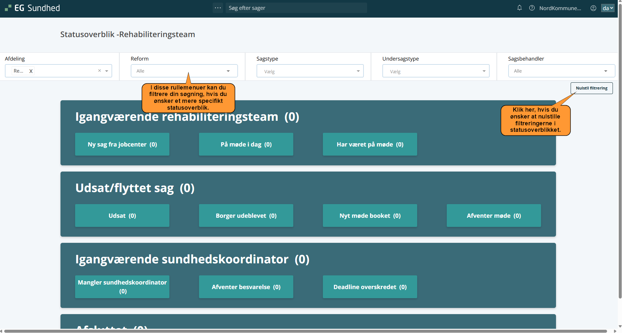Clear the Afdeling field selection
Image resolution: width=622 pixels, height=333 pixels.
pos(99,71)
